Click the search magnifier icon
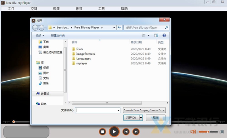 point(166,28)
